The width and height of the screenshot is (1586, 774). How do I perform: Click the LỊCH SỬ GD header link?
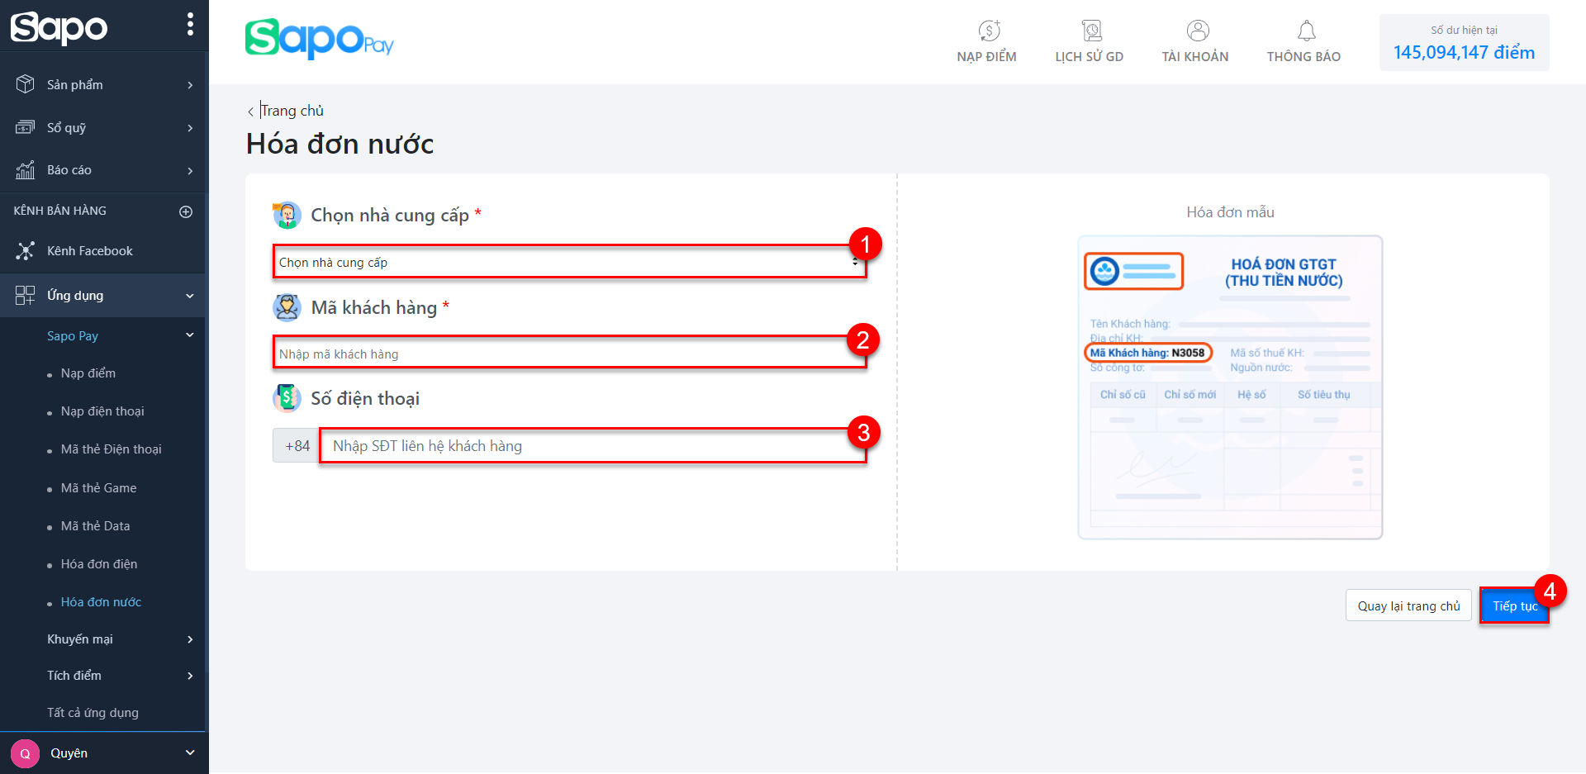click(x=1089, y=56)
